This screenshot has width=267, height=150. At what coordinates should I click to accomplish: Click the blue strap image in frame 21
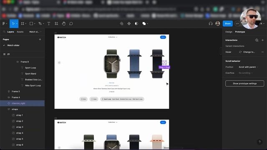[x=134, y=64]
